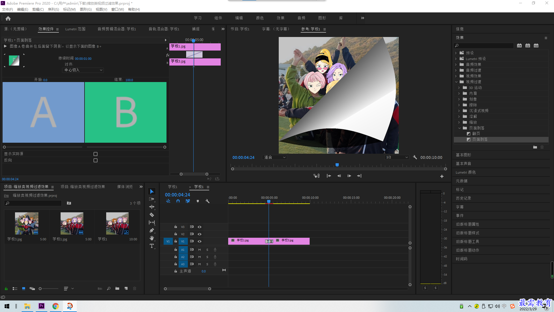554x312 pixels.
Task: Expand the 3D 运动 folder
Action: [x=459, y=88]
